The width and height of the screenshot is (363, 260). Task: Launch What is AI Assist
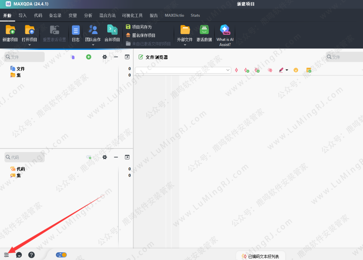(x=225, y=30)
